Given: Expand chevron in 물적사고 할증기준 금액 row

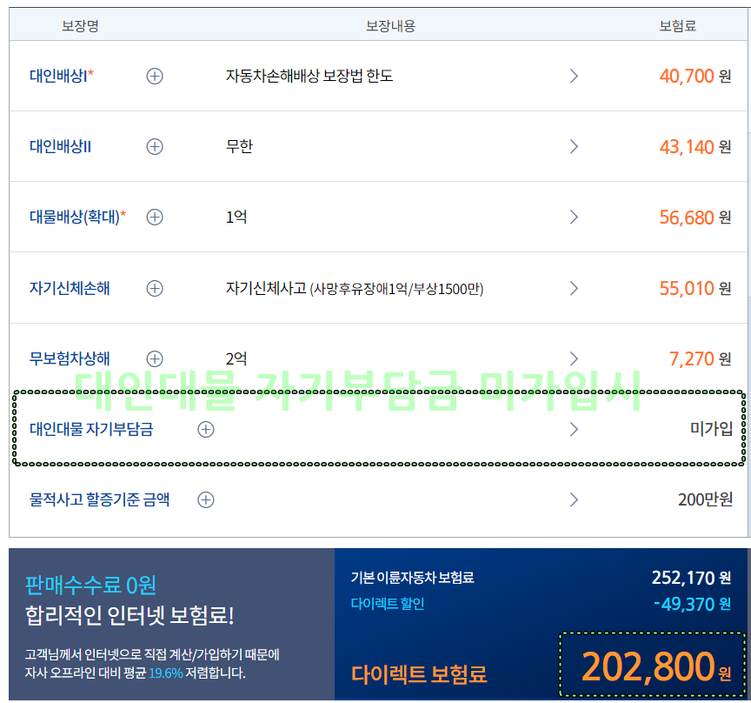Looking at the screenshot, I should 574,500.
